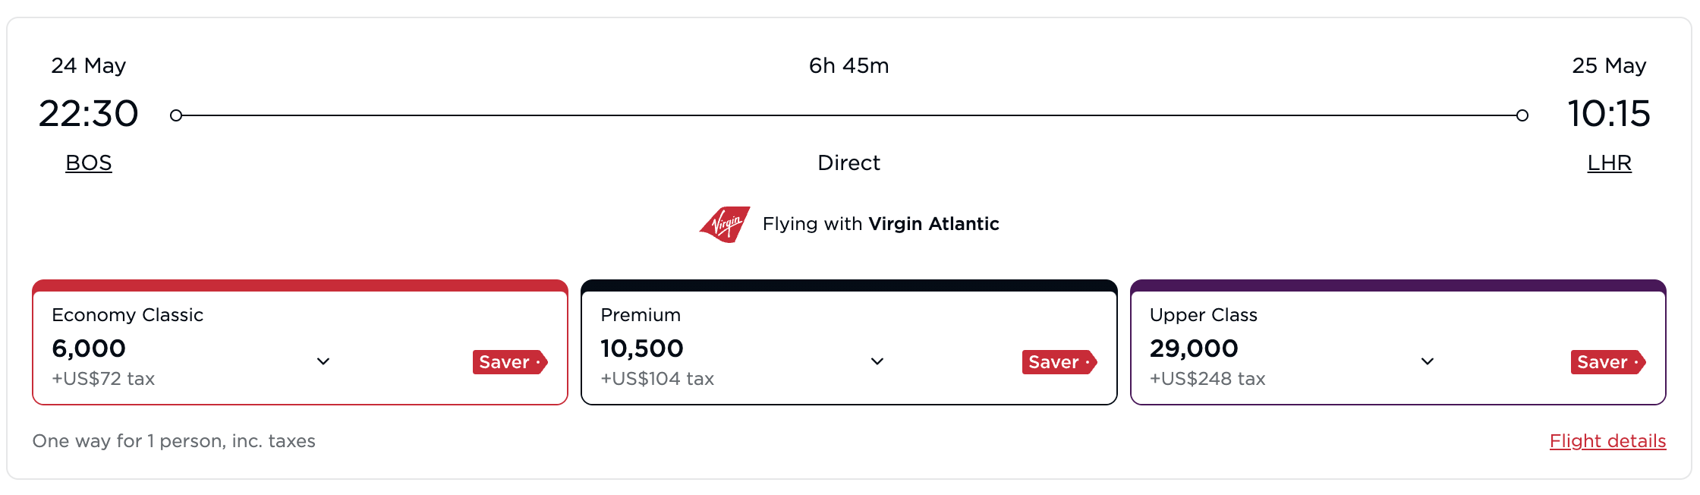Open Flight details
The width and height of the screenshot is (1700, 495).
[1608, 441]
